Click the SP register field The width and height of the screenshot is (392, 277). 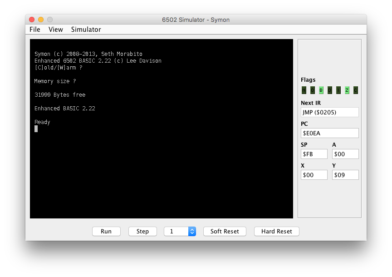tap(314, 154)
